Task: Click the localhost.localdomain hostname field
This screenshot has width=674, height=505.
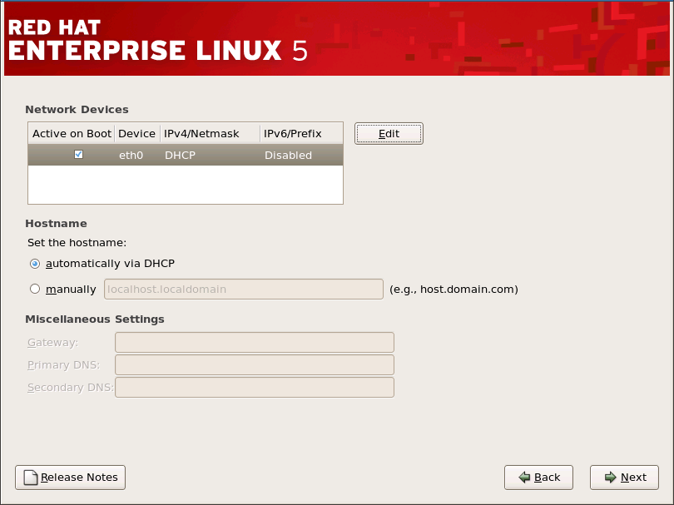Action: click(243, 289)
